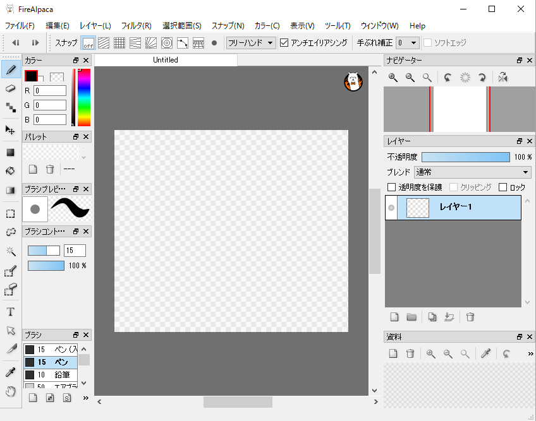Pick the Bucket fill tool
Screen dimensions: 536x421
point(10,170)
